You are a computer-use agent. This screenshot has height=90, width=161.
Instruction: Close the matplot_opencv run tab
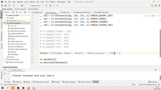click(23, 70)
